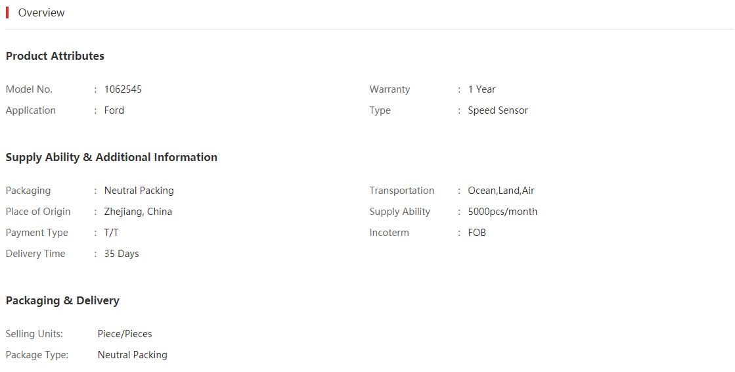Select the Packaging & Delivery heading
Image resolution: width=735 pixels, height=372 pixels.
tap(62, 301)
